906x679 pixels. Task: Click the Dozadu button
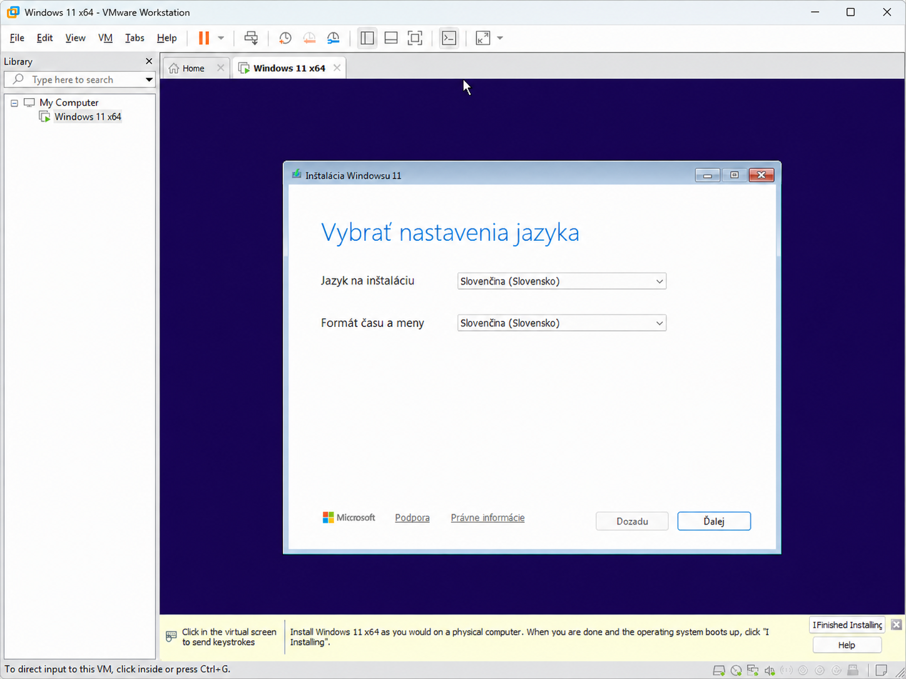pos(632,521)
